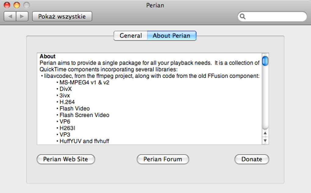Screen dimensions: 311x193
Task: Click the empty scrollbar track below thumb
Action: (x=265, y=98)
